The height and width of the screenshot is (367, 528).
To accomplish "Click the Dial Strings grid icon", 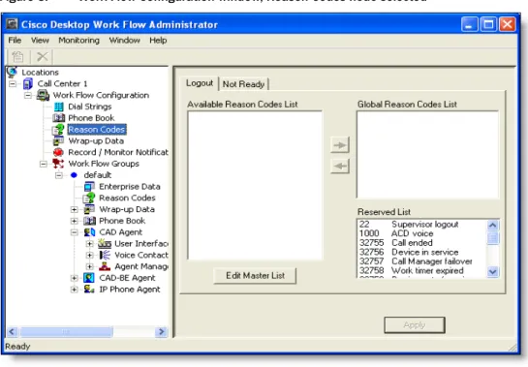I will [58, 107].
